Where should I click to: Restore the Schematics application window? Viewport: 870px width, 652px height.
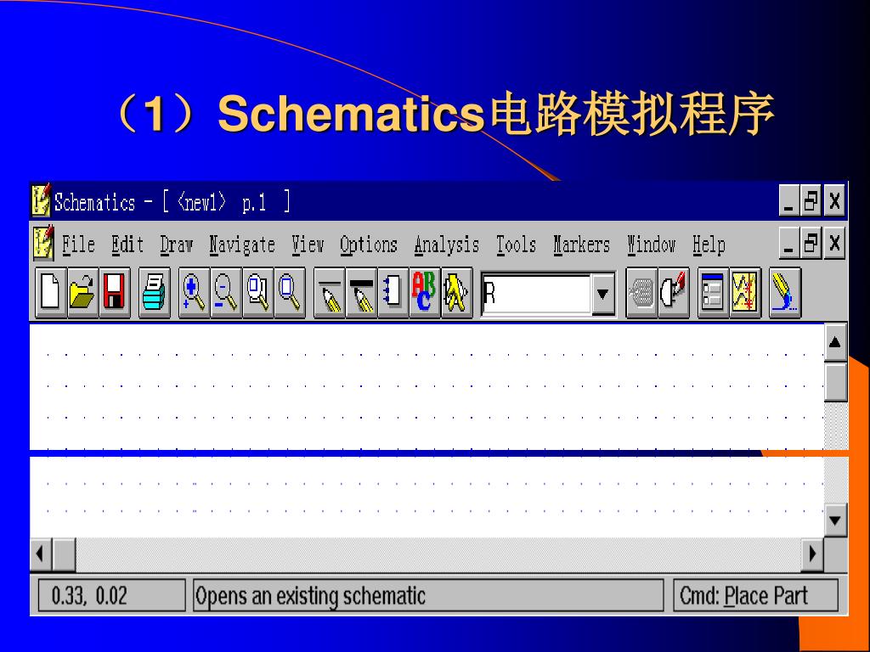(811, 200)
